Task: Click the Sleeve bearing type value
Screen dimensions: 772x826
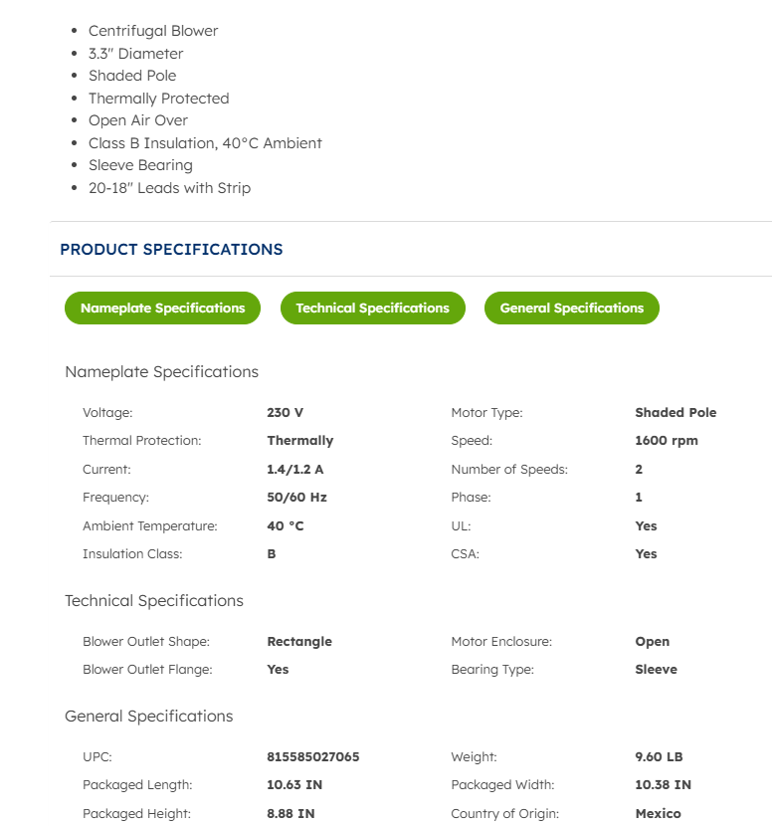Action: [656, 670]
